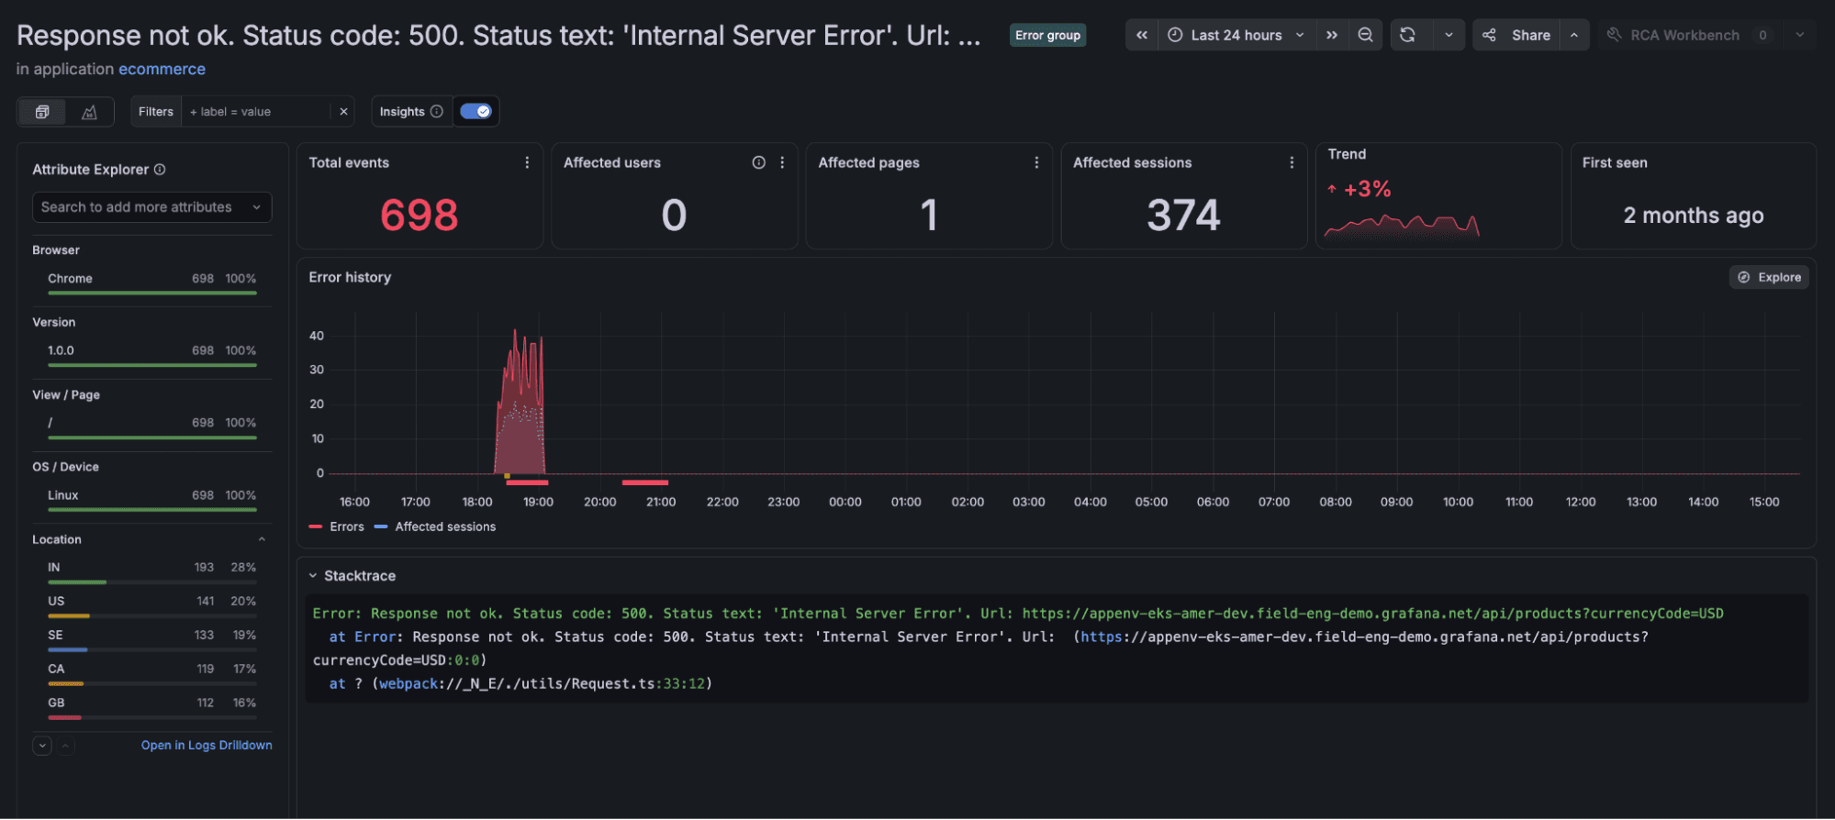Shift time range backward with double-left arrows
1835x820 pixels.
(1141, 35)
